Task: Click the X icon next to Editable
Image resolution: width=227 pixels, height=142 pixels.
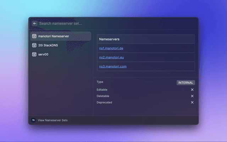Action: pyautogui.click(x=192, y=90)
